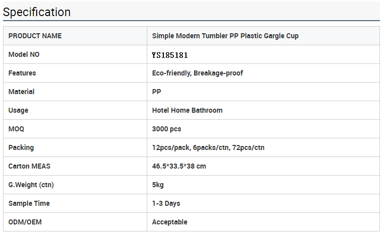Select the PRODUCT NAME header cell
This screenshot has width=385, height=235.
(x=75, y=36)
